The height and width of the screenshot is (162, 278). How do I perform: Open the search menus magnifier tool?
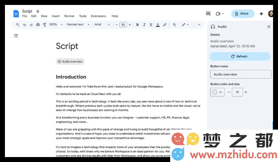(18, 24)
